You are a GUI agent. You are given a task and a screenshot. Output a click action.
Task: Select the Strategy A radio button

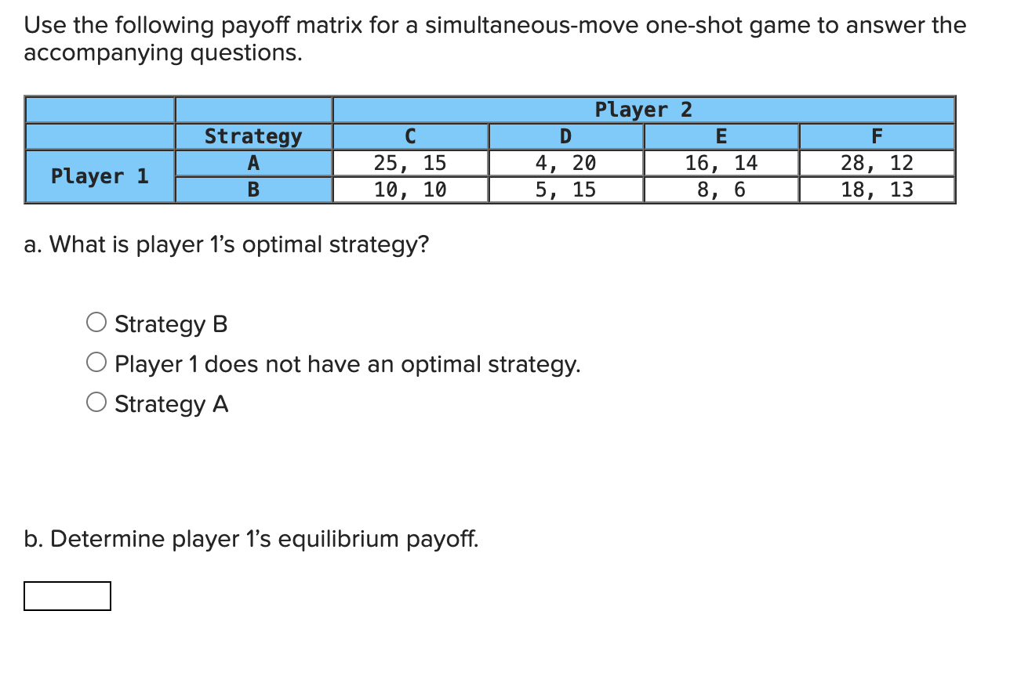[x=96, y=401]
